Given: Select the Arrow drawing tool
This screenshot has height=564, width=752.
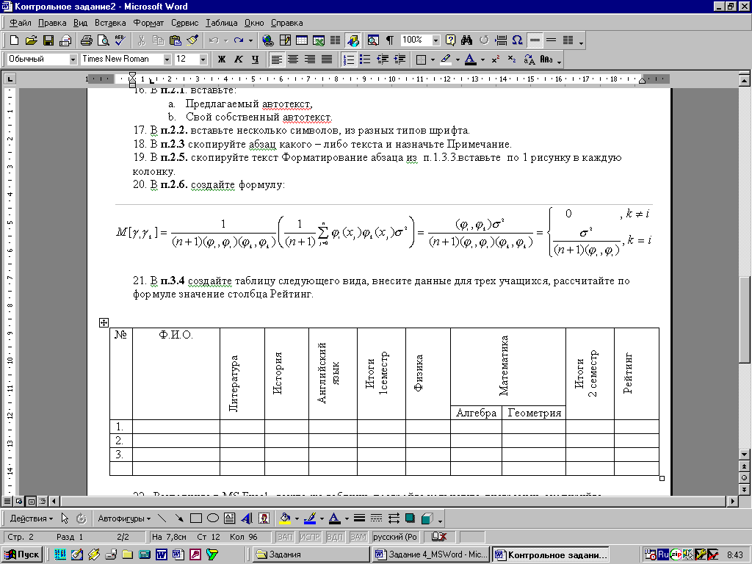Looking at the screenshot, I should click(179, 518).
